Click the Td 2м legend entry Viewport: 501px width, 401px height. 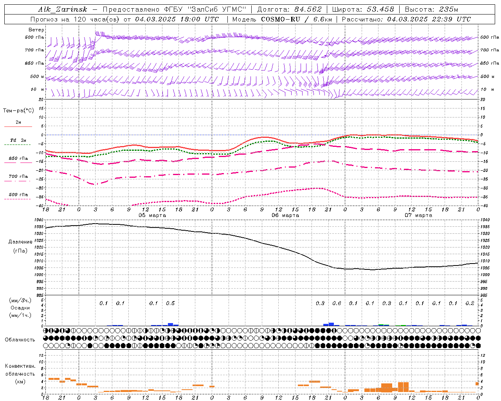(18, 140)
